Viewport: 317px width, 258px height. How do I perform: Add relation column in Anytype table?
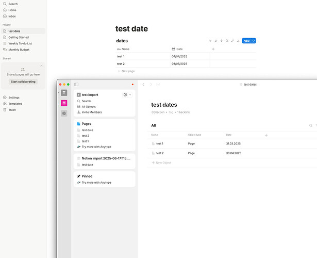coord(266,135)
